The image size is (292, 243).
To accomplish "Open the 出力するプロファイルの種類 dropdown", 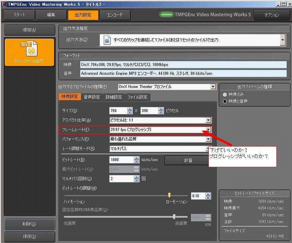I will (213, 87).
